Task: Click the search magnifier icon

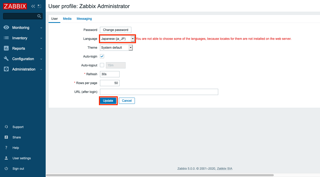Action: [x=39, y=16]
